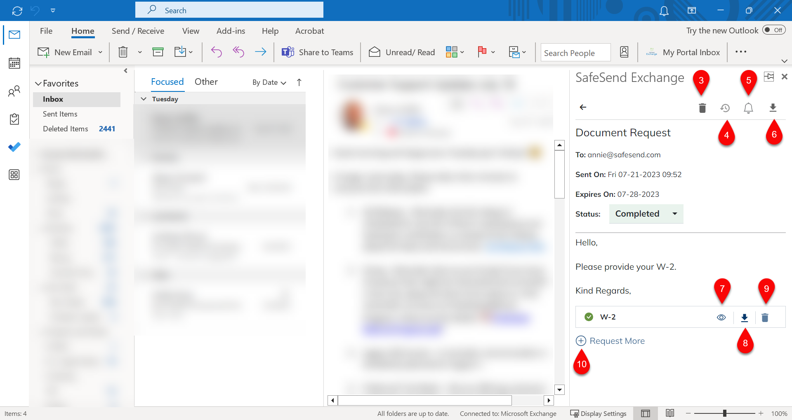Collapse the Favorites section
The image size is (792, 420).
click(38, 83)
